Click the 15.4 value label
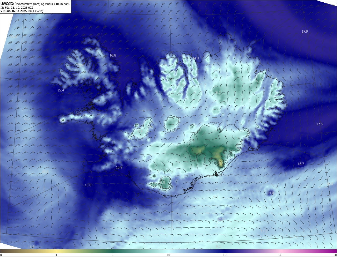This screenshot has width=337, height=257. (61, 90)
